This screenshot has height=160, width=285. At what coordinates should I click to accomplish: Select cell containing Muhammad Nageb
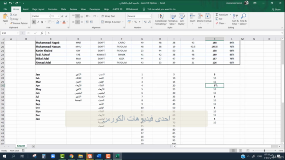click(x=51, y=43)
